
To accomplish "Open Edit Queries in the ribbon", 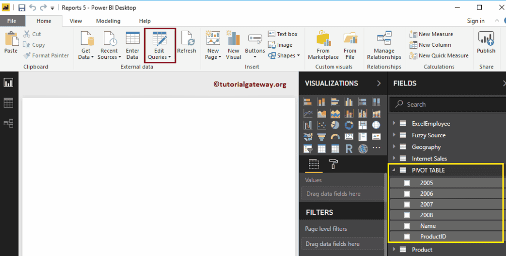I will click(160, 45).
